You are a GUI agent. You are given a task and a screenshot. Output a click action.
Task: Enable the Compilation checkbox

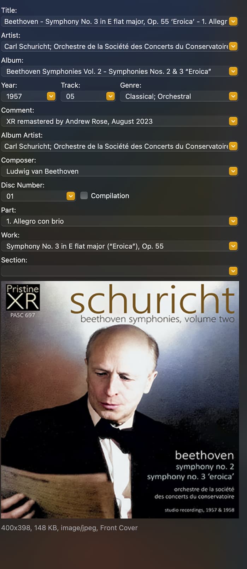coord(84,195)
